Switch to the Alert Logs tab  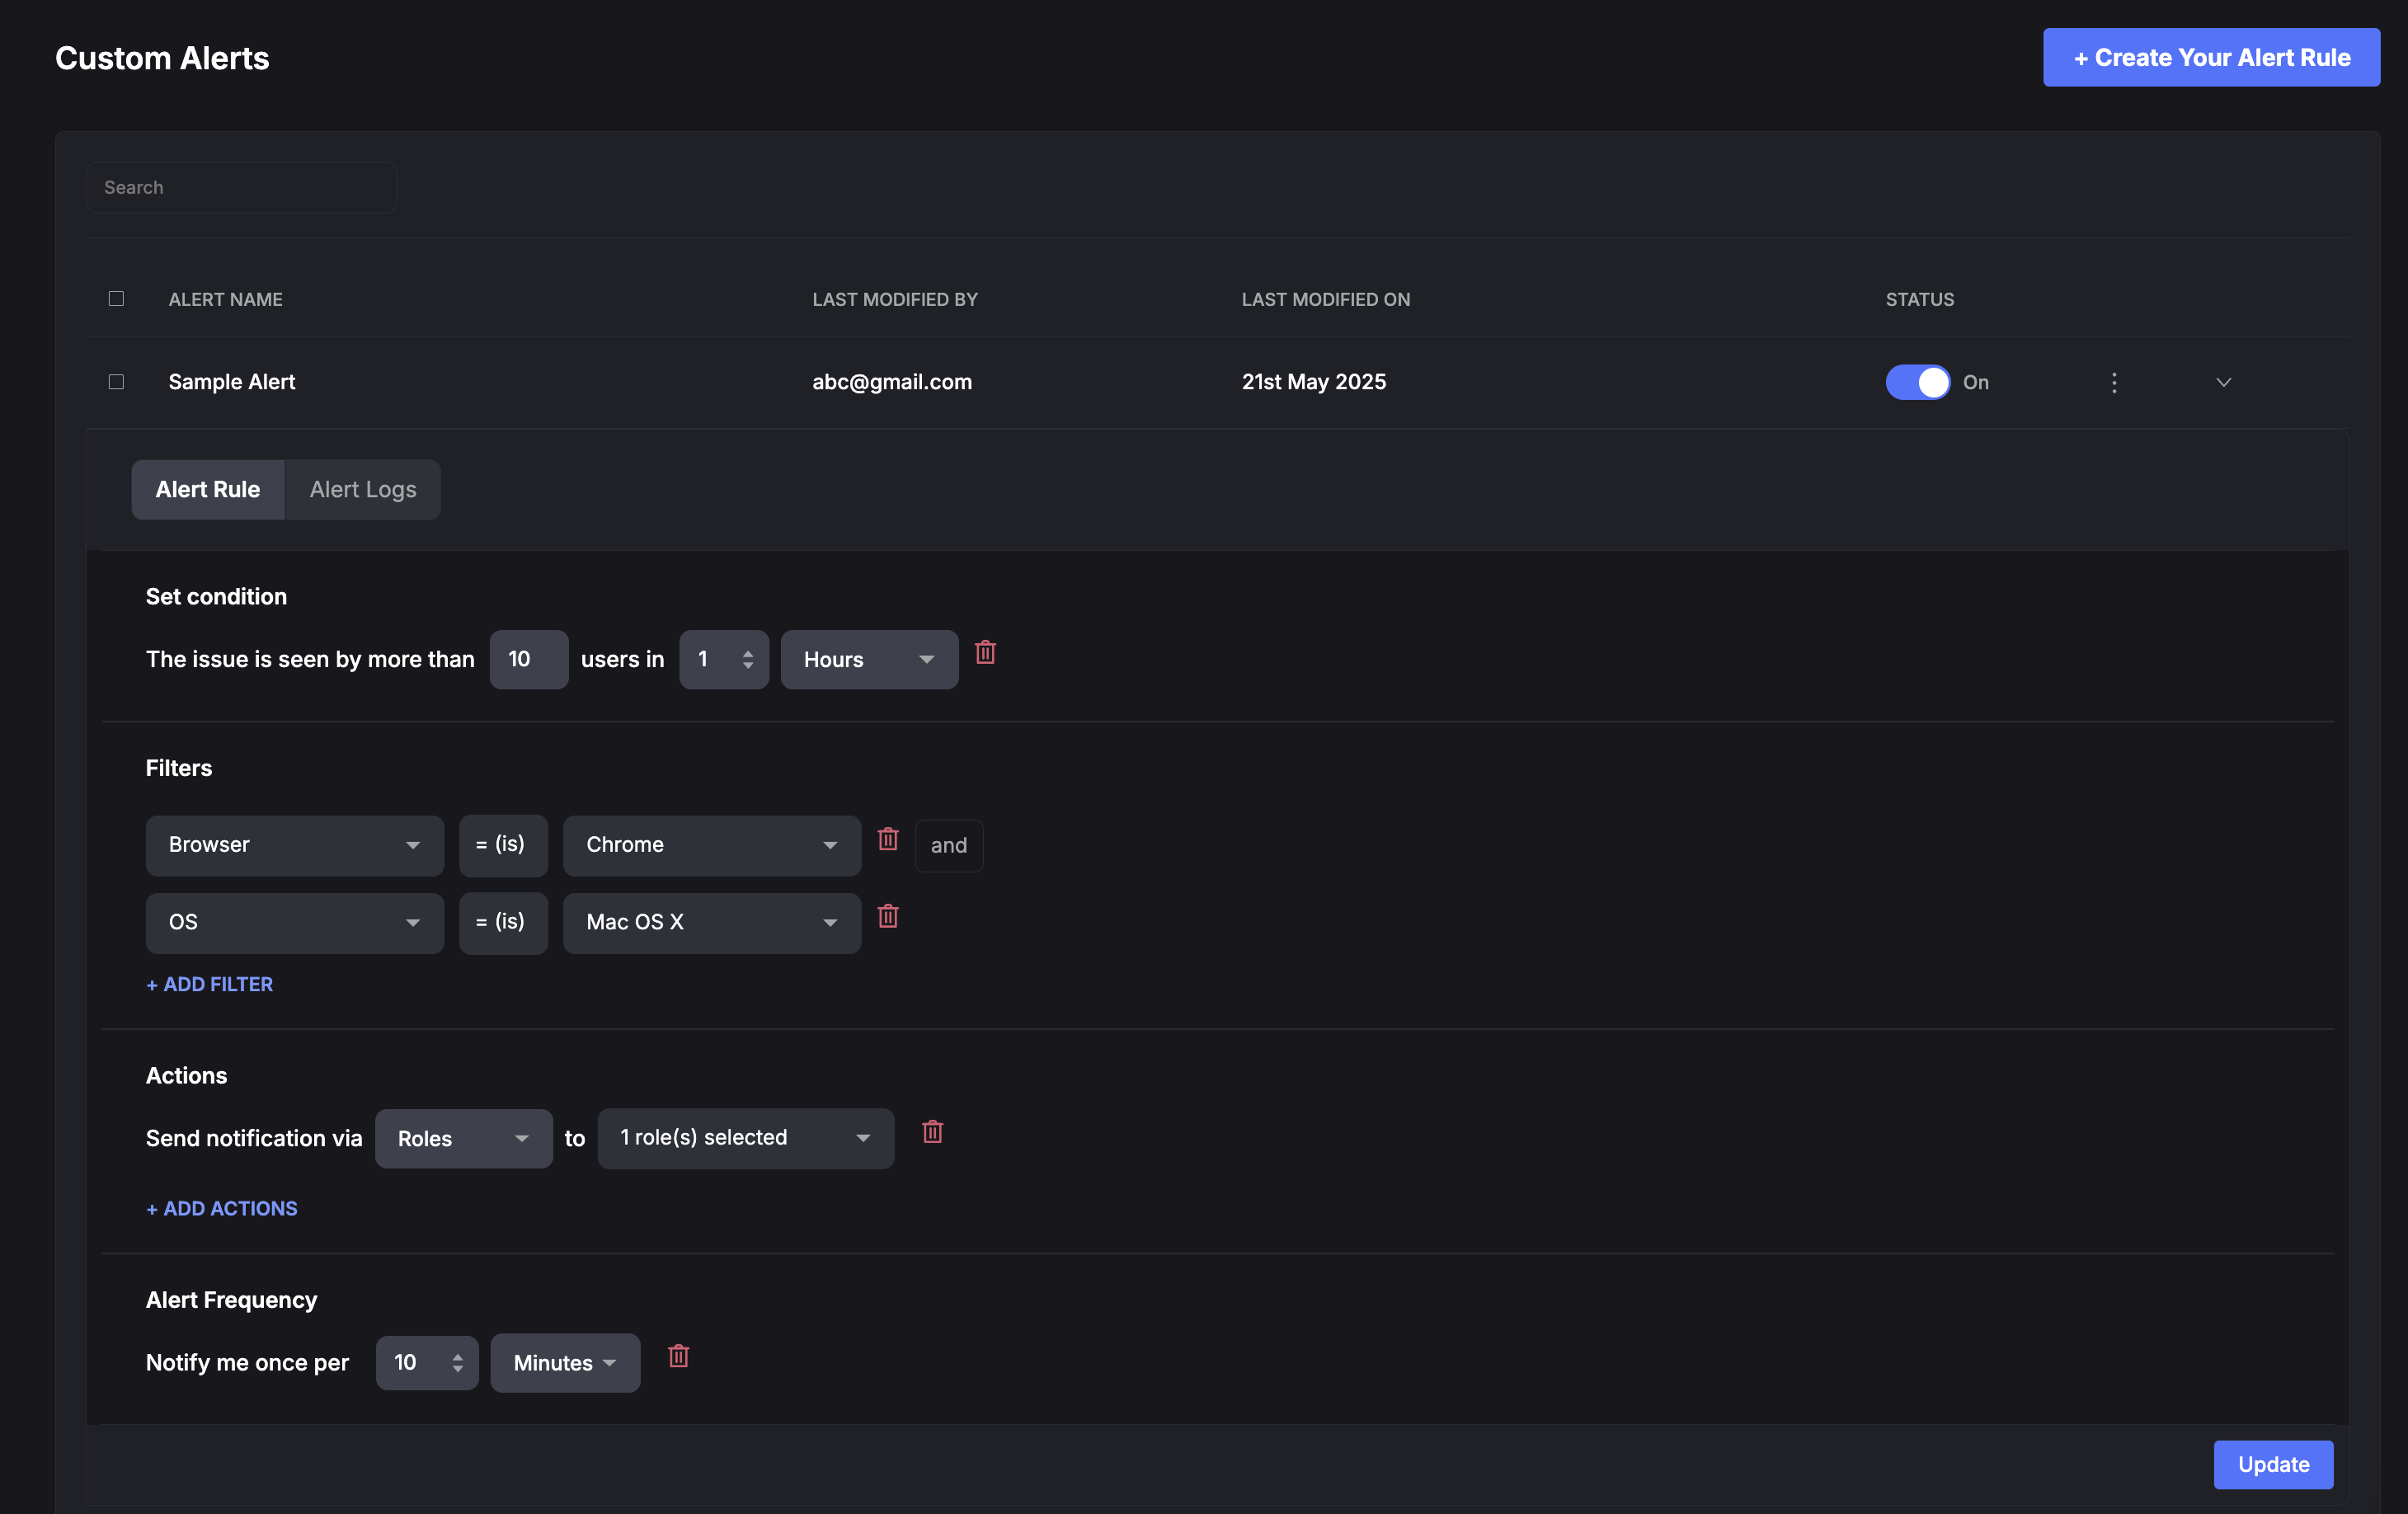point(362,490)
